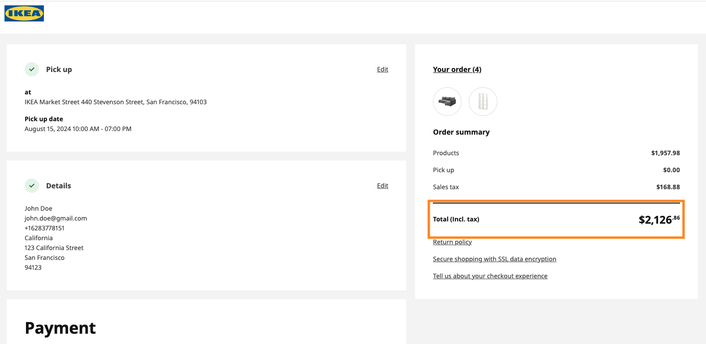This screenshot has width=706, height=344.
Task: Open Tell us about your checkout experience
Action: pos(490,276)
